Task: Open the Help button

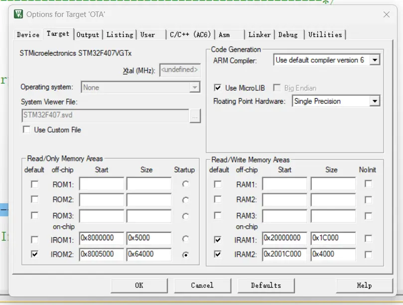Action: click(x=364, y=286)
